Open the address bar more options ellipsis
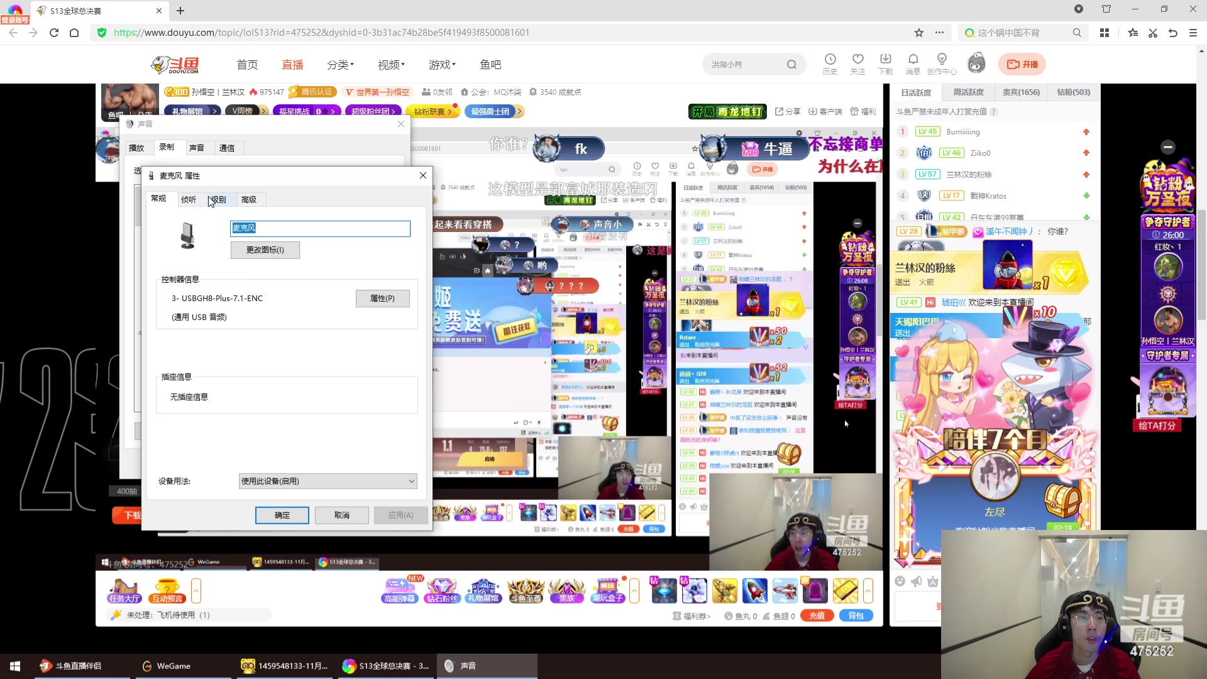This screenshot has width=1207, height=679. tap(939, 33)
